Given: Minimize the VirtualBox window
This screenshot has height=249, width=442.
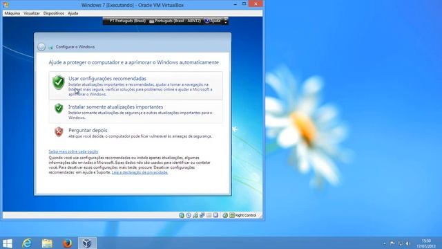Looking at the screenshot, I should tap(236, 4).
